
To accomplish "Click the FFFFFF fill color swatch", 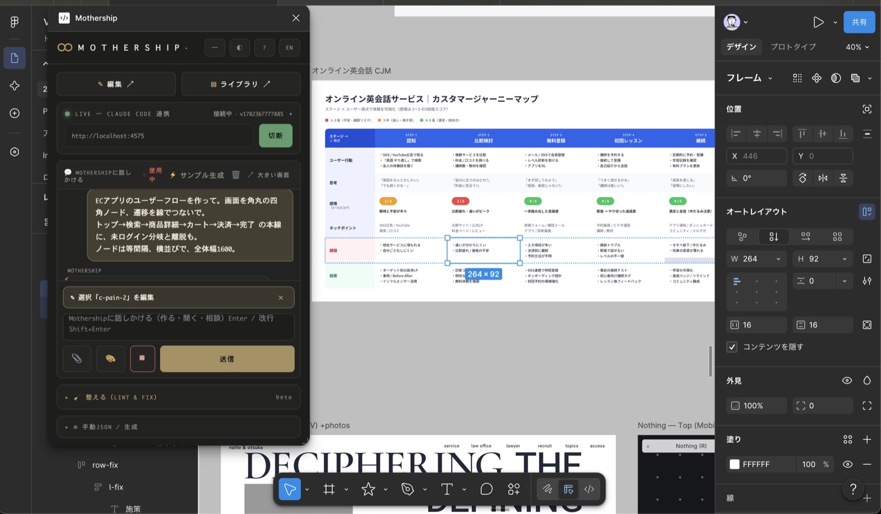I will pyautogui.click(x=735, y=464).
